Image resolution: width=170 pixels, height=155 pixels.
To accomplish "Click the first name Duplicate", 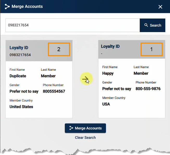I will [18, 76].
